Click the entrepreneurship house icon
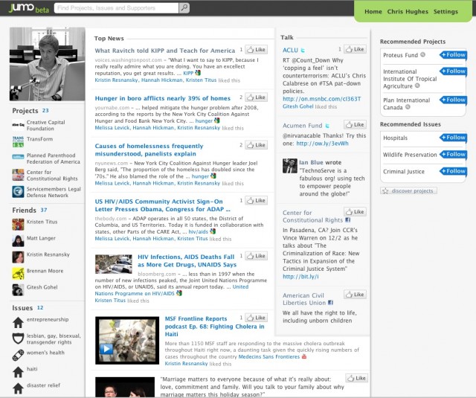This screenshot has height=398, width=476. pyautogui.click(x=18, y=322)
